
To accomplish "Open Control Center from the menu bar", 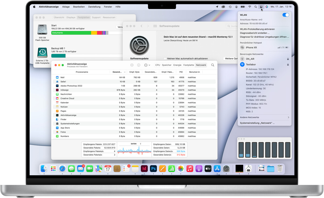I will point(261,7).
